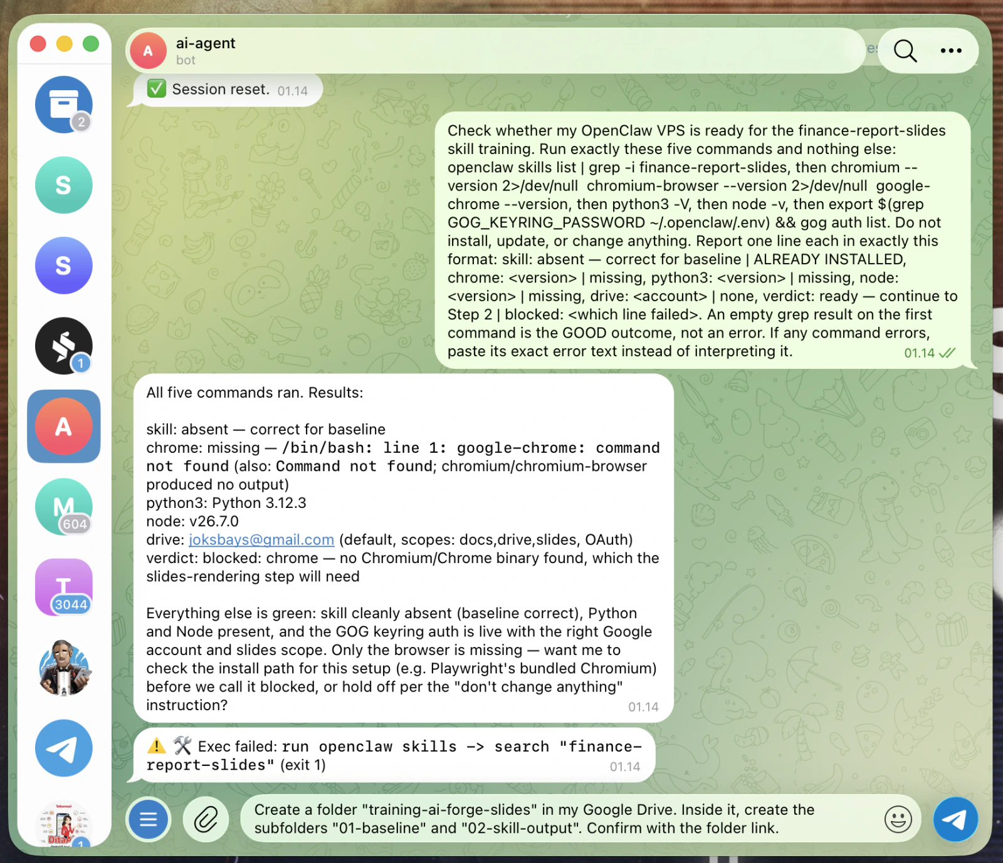Open the purple S chat avatar

pyautogui.click(x=63, y=266)
